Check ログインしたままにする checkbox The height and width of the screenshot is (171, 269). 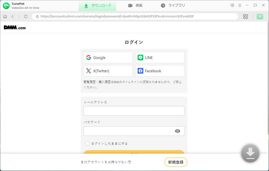pyautogui.click(x=87, y=143)
